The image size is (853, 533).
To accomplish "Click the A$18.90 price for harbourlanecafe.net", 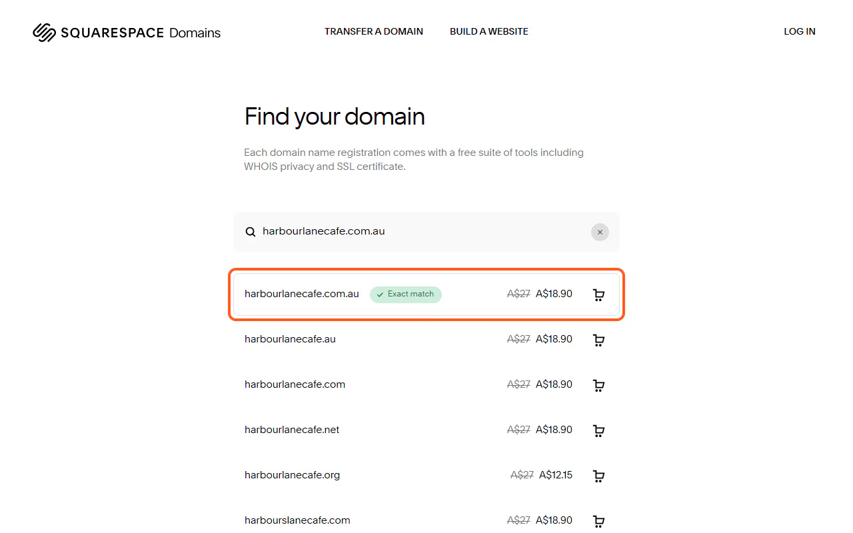I will (x=554, y=430).
